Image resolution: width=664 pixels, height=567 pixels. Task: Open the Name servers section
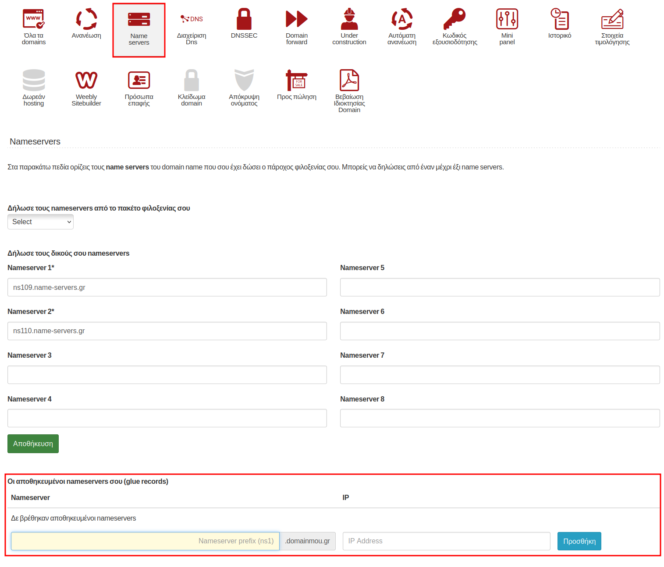[139, 30]
